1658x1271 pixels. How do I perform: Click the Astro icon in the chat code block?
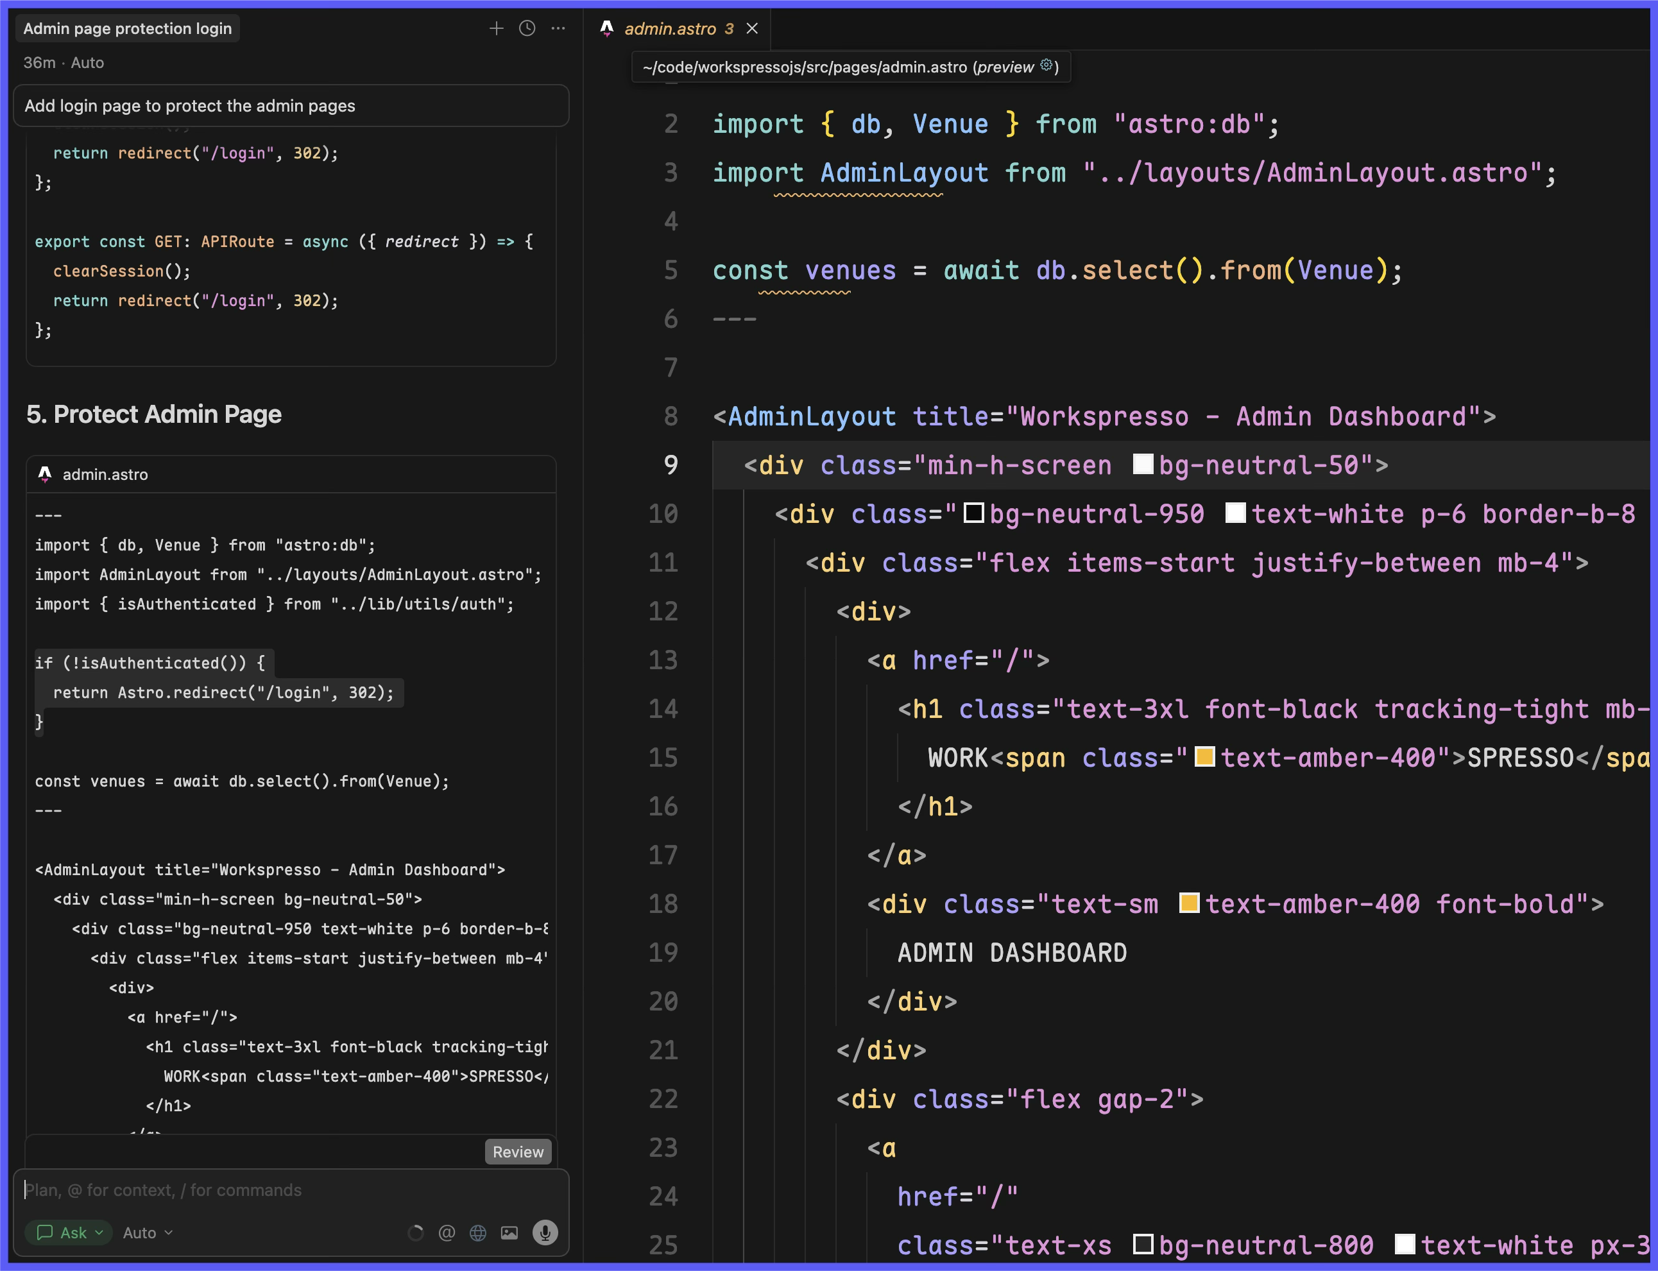click(45, 474)
